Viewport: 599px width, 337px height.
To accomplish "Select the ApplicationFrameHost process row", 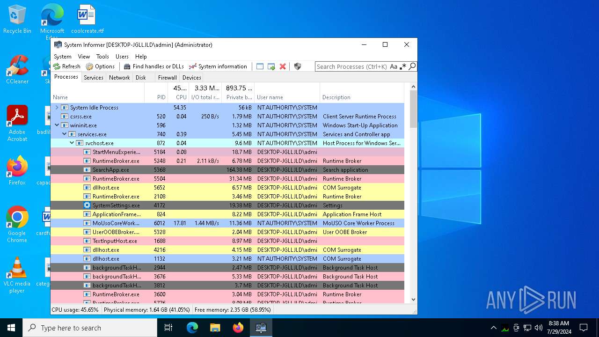I will [227, 214].
